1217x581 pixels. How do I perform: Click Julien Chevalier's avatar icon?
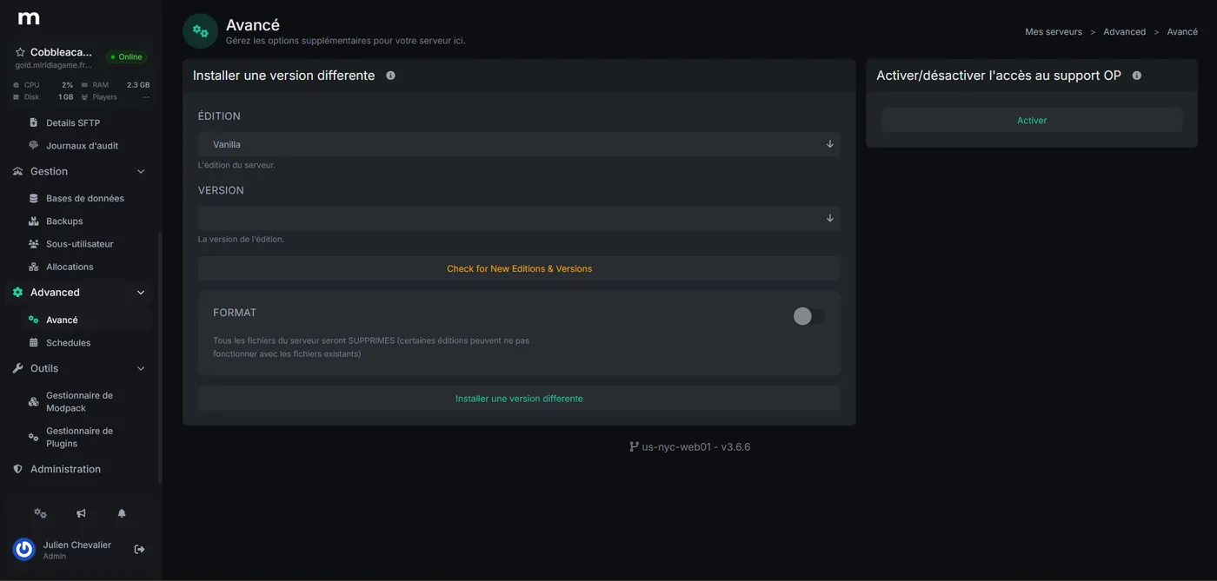click(x=24, y=549)
